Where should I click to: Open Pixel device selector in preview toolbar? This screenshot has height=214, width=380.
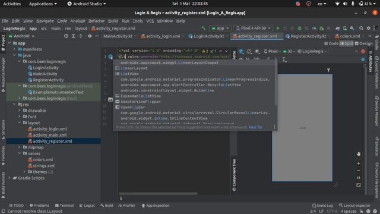click(x=272, y=51)
